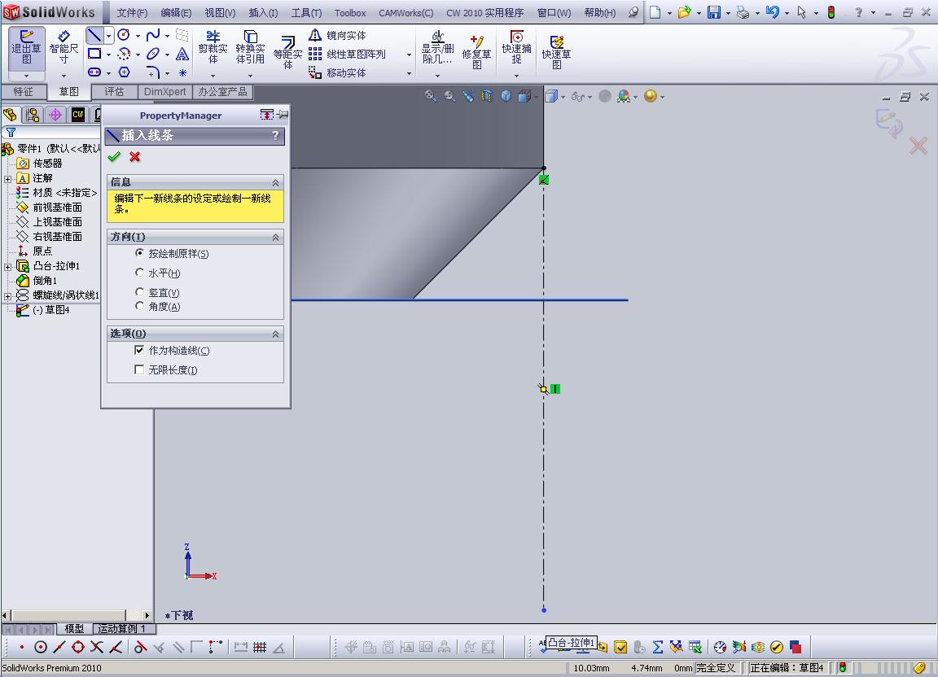Screen dimensions: 938x677
Task: Switch to the DimXpert tab
Action: (x=165, y=91)
